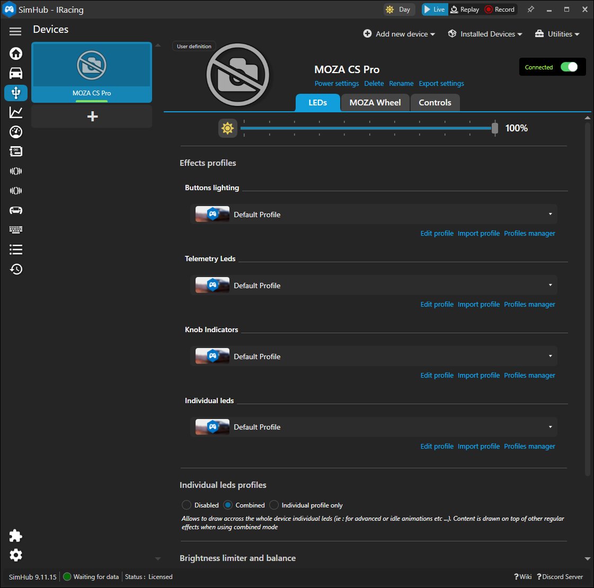594x588 pixels.
Task: Go to the Home sidebar icon
Action: (15, 54)
